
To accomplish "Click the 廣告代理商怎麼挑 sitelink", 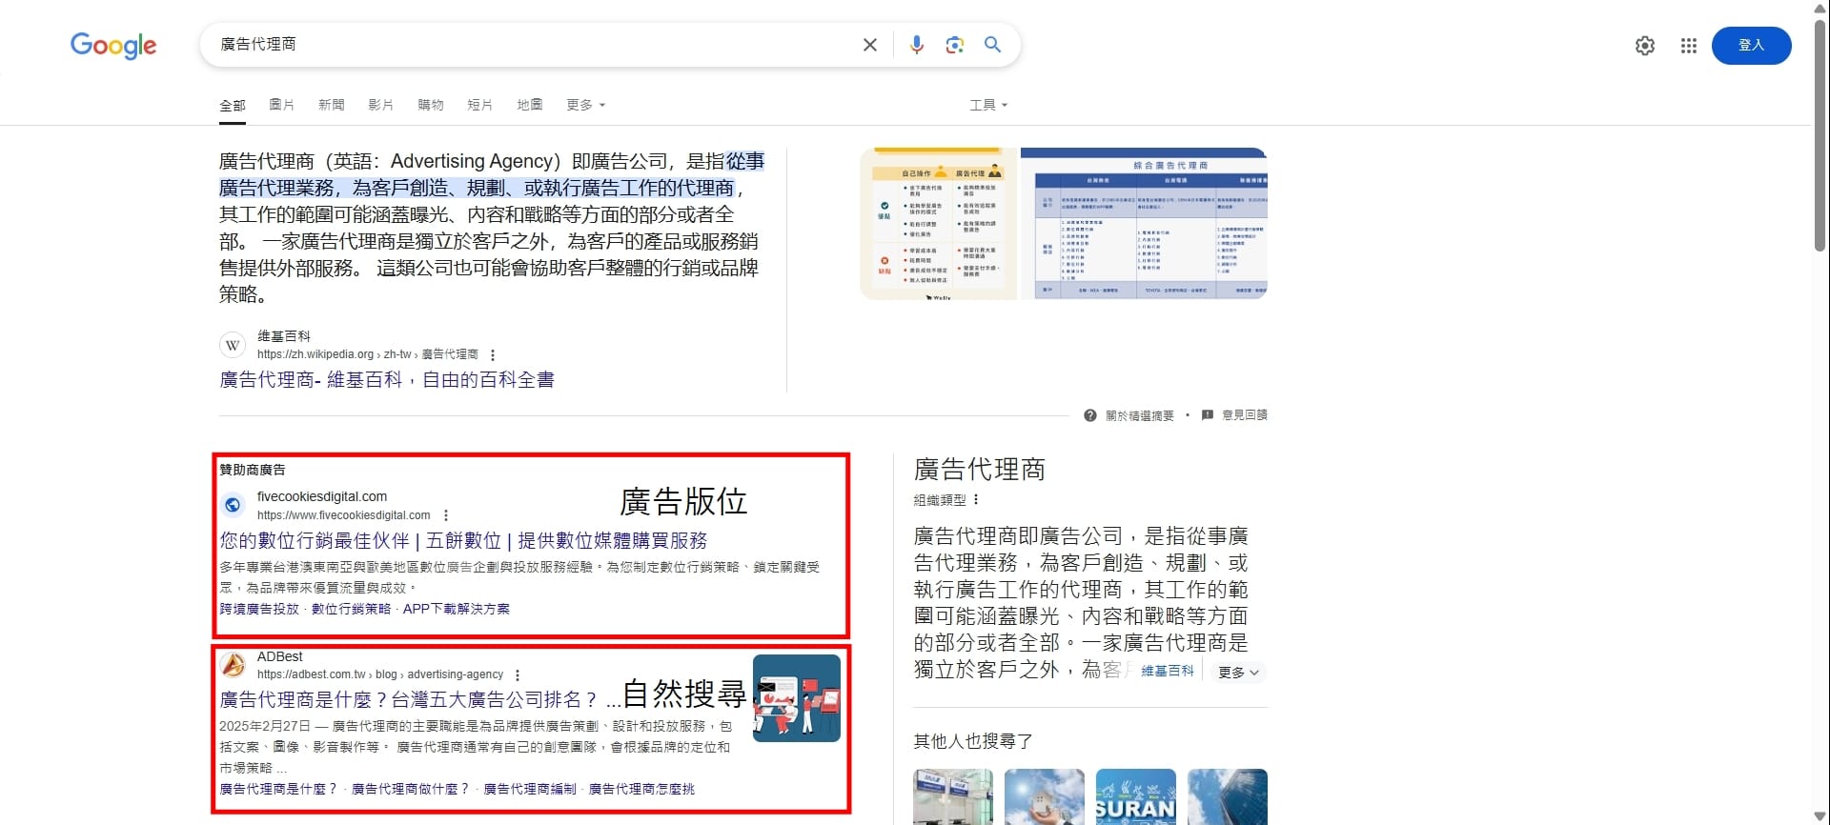I will pos(642,789).
